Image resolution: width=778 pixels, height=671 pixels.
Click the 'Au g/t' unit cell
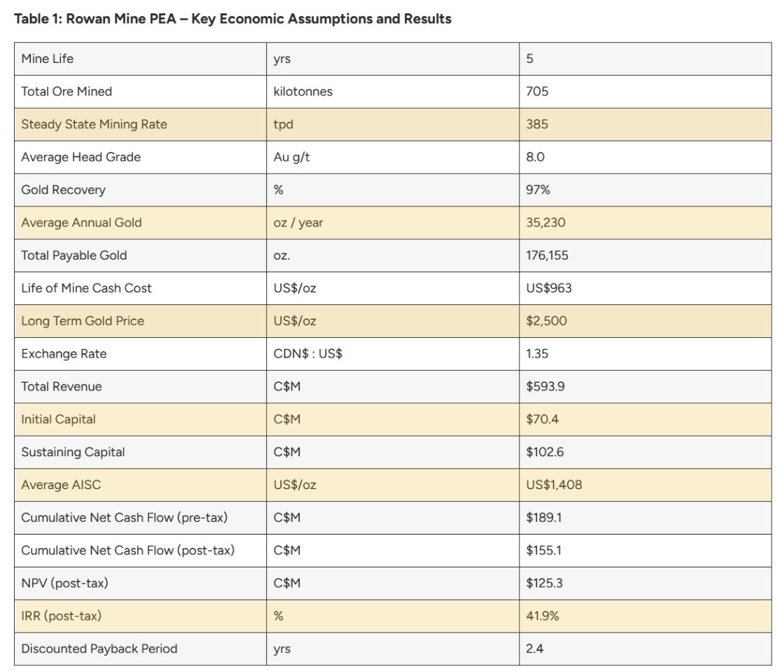pos(393,157)
